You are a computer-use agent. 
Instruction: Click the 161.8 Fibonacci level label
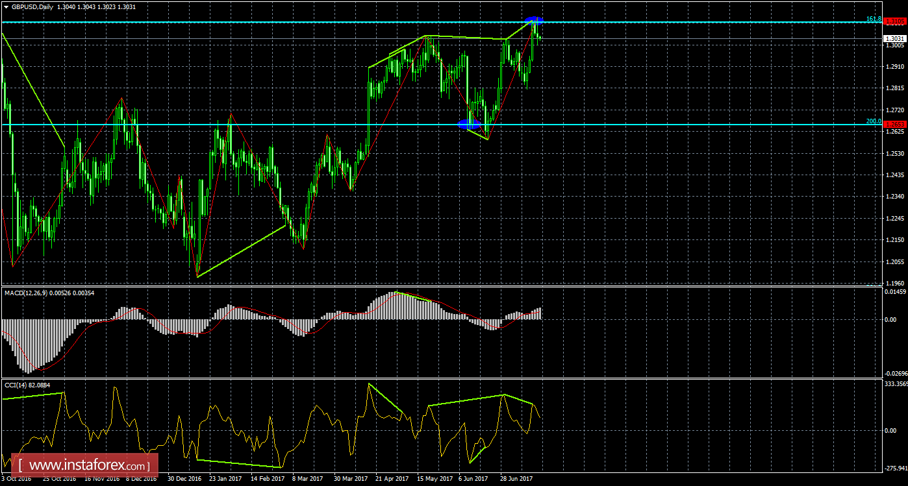pyautogui.click(x=874, y=19)
